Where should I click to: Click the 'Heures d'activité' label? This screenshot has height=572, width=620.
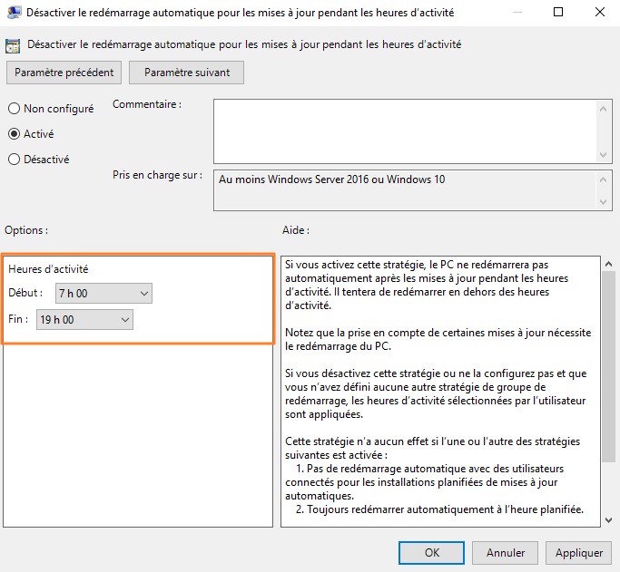[x=48, y=269]
